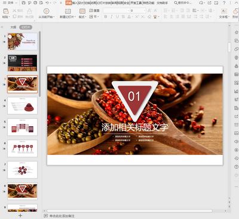
Task: Click the cloud sync icon
Action: pos(201,3)
